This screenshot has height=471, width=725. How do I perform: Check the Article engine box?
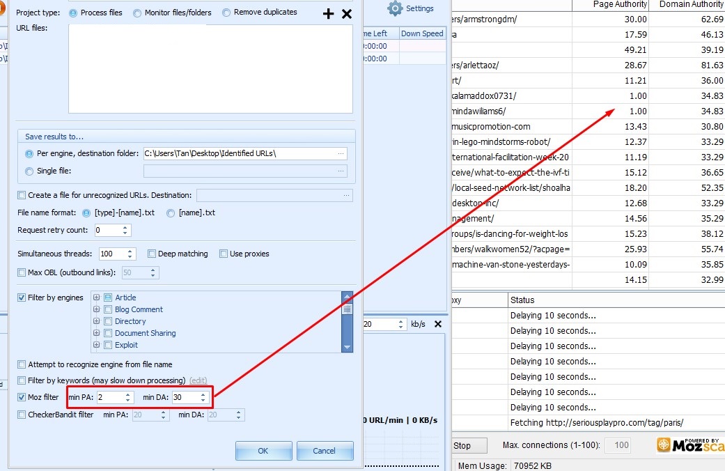pyautogui.click(x=108, y=298)
